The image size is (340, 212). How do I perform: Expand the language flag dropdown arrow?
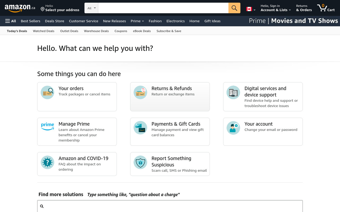[x=254, y=10]
